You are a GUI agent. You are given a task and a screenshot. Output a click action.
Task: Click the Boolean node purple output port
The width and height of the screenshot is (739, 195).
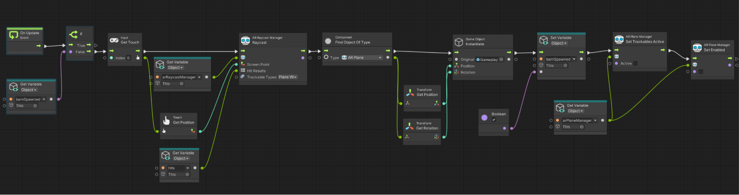point(504,128)
